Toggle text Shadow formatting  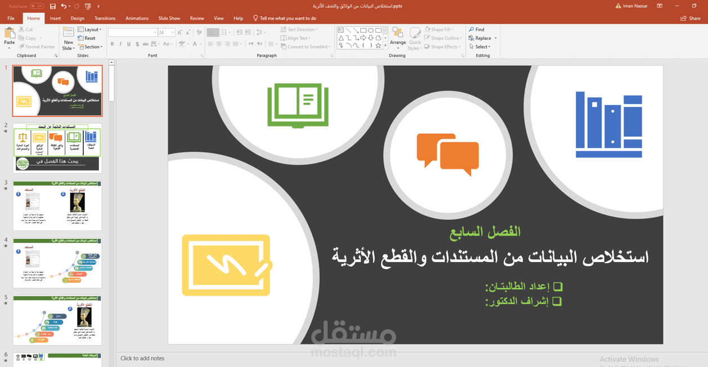coord(137,44)
